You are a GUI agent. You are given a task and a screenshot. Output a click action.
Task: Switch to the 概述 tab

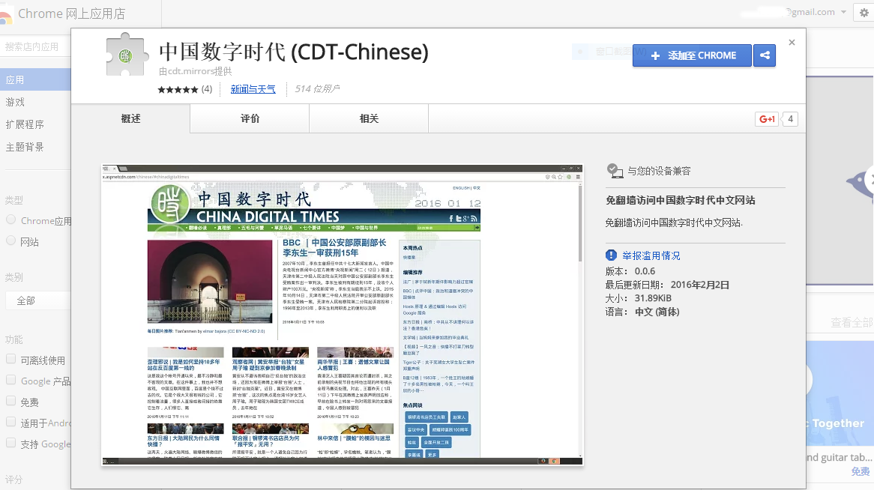click(131, 118)
